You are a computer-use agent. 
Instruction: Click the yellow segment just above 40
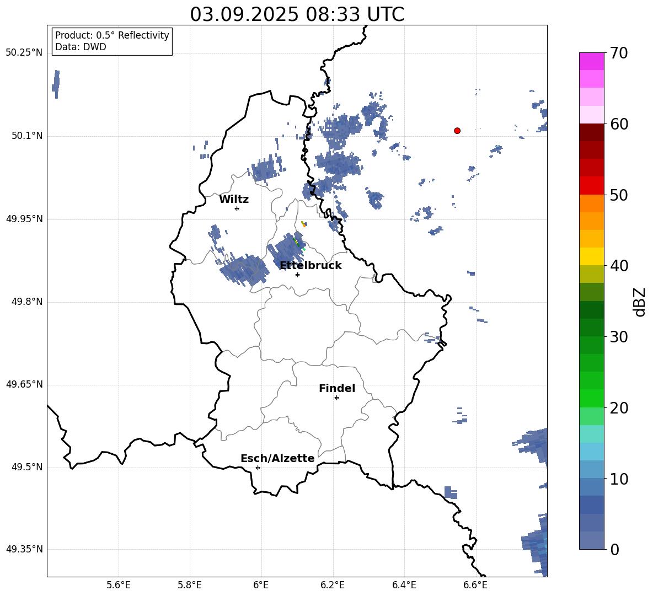[592, 256]
